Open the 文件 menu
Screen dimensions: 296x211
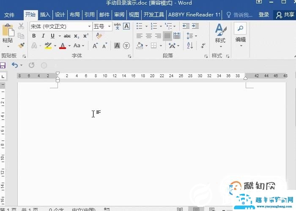point(9,15)
